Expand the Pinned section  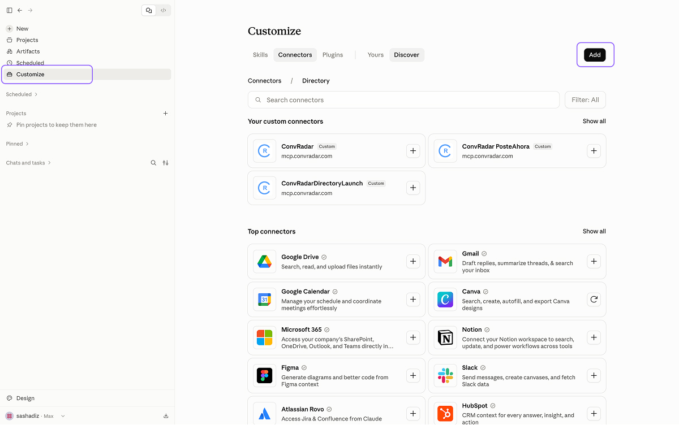click(x=18, y=144)
